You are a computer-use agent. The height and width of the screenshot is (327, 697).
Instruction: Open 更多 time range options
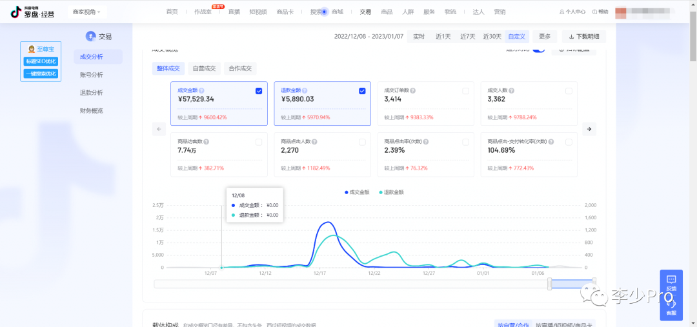[545, 36]
